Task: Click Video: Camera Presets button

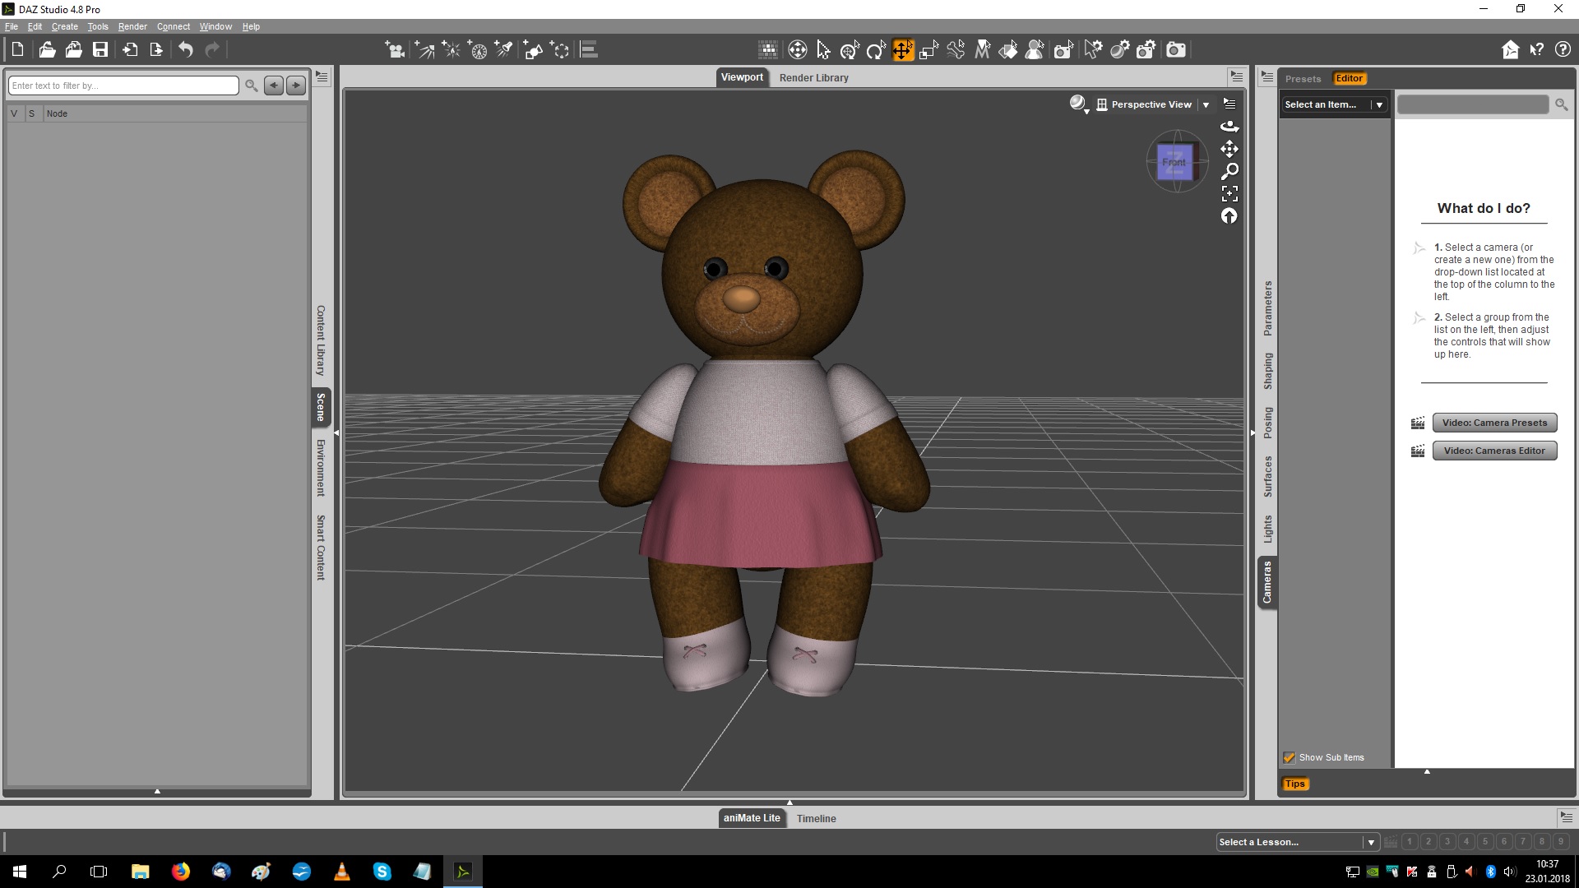Action: click(1494, 423)
